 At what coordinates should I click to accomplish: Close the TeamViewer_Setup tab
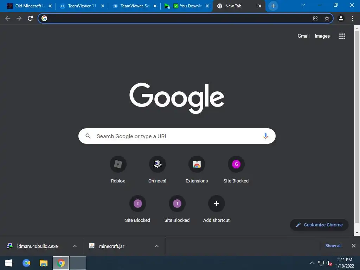[x=155, y=6]
